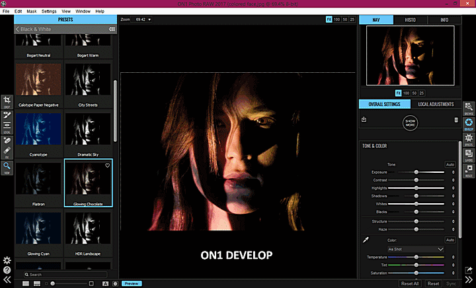
Task: Click the Exposure slider handle
Action: tap(416, 172)
